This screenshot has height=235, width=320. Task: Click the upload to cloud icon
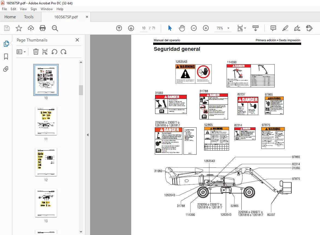31,28
